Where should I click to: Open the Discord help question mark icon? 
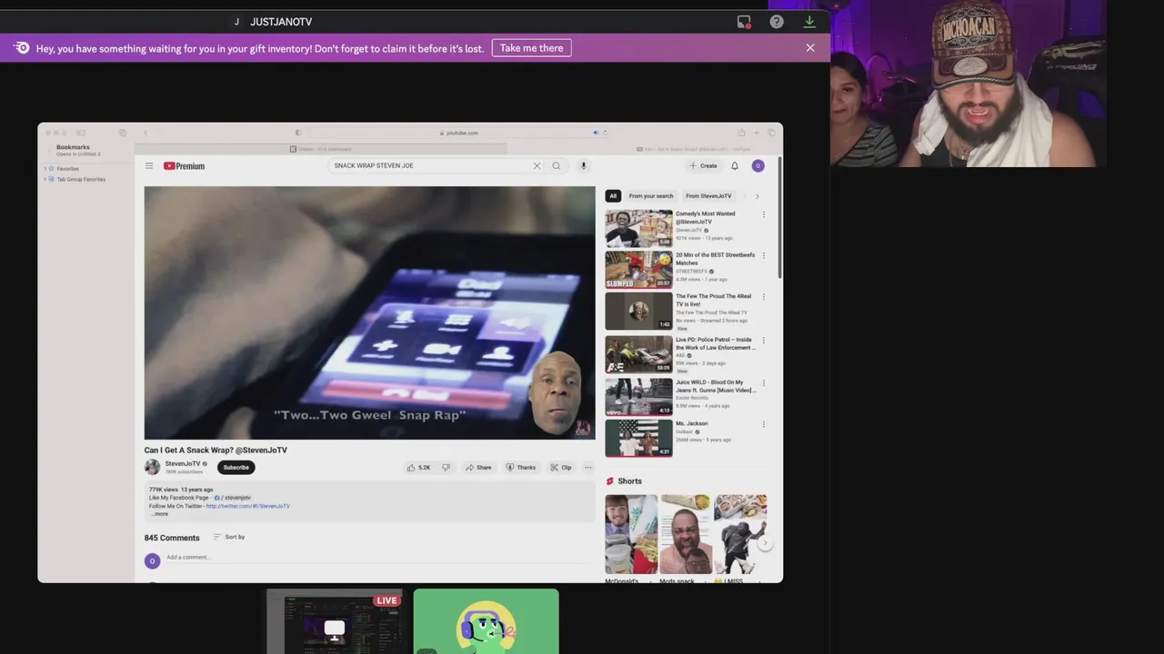point(777,22)
